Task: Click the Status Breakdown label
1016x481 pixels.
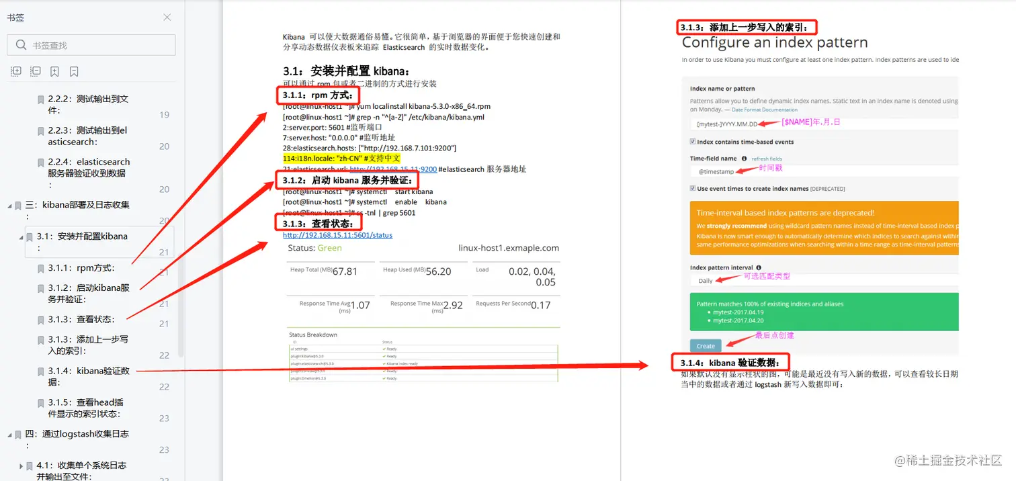Action: 313,335
